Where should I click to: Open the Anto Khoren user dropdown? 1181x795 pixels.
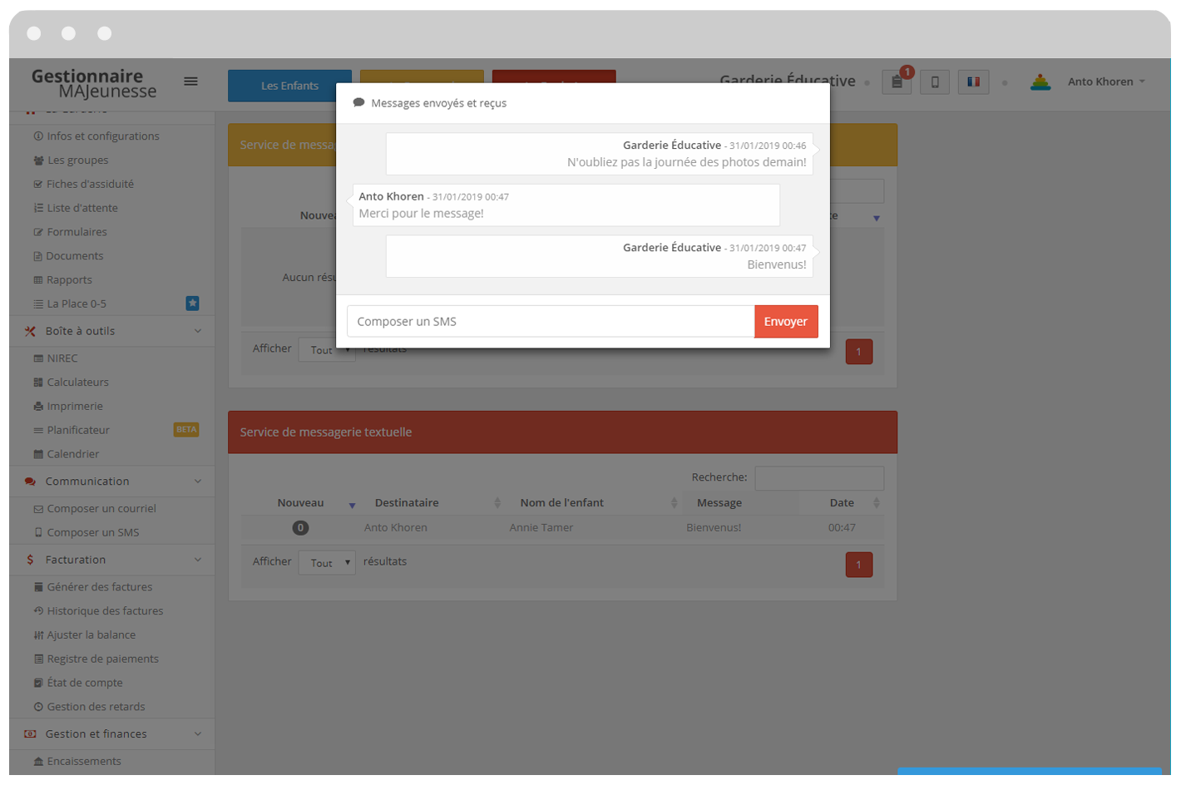[x=1106, y=82]
